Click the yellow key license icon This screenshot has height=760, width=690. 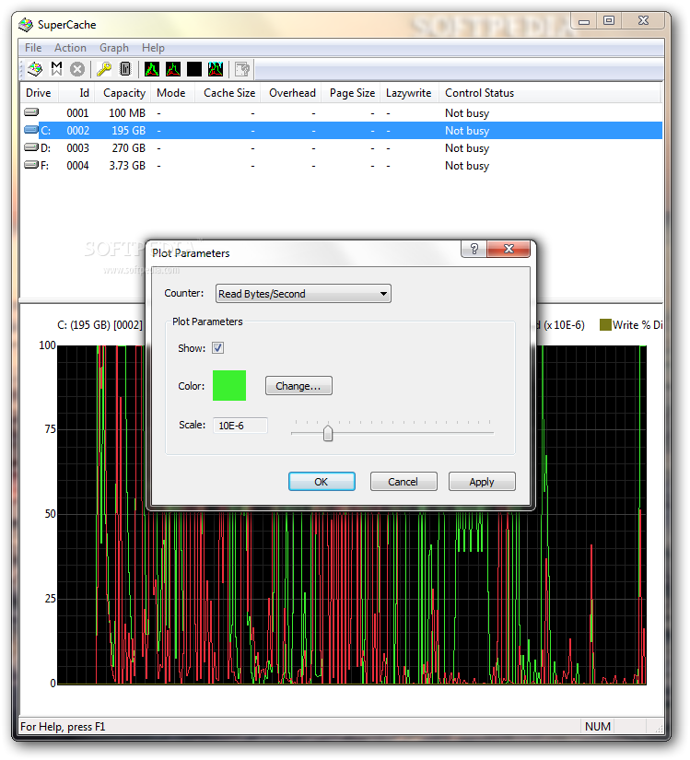(104, 69)
